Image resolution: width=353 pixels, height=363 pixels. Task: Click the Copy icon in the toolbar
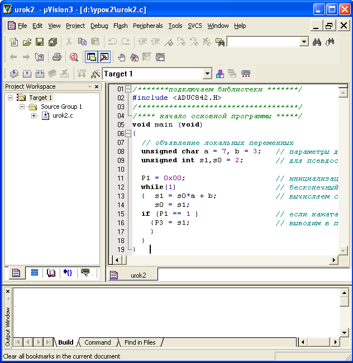(x=82, y=42)
